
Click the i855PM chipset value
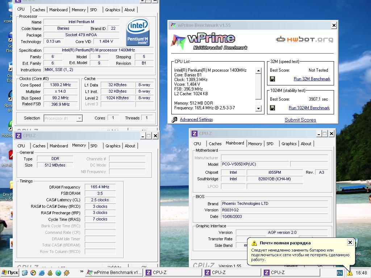(x=275, y=172)
